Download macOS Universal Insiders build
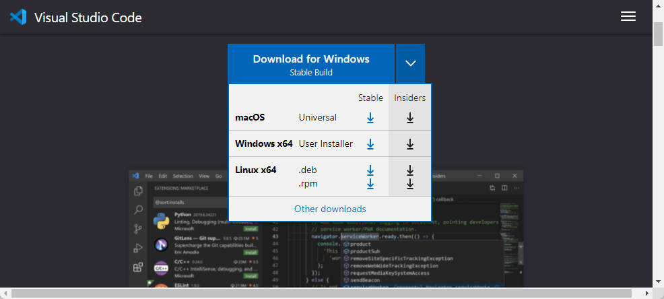 (x=410, y=118)
